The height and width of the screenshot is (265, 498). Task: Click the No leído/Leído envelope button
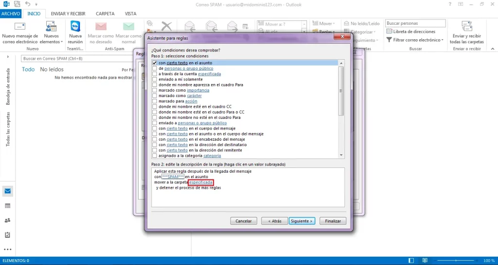click(361, 23)
